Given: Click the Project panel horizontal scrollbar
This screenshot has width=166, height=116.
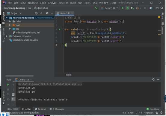Looking at the screenshot, I should click(19, 76).
